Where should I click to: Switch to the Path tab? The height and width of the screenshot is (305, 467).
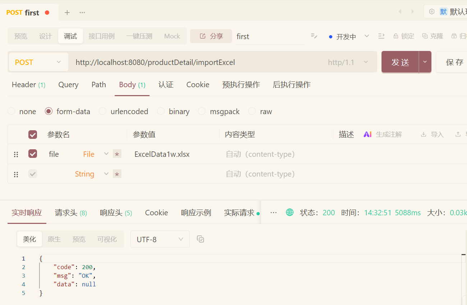click(x=99, y=85)
